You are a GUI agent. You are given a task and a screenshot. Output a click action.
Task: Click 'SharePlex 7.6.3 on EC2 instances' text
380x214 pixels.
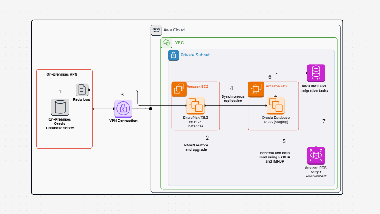tap(195, 122)
